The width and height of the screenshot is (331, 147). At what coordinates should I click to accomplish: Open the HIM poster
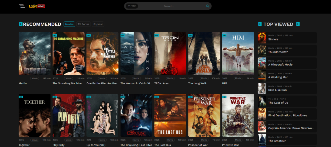coord(238,54)
